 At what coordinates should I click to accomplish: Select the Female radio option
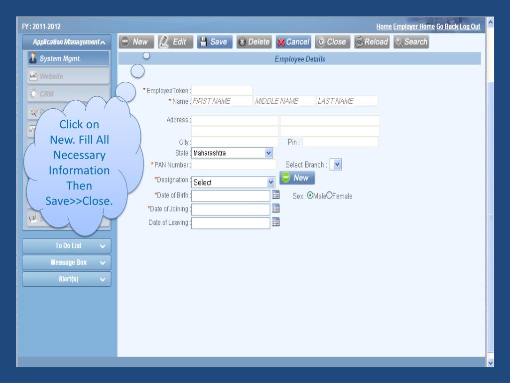pos(329,195)
